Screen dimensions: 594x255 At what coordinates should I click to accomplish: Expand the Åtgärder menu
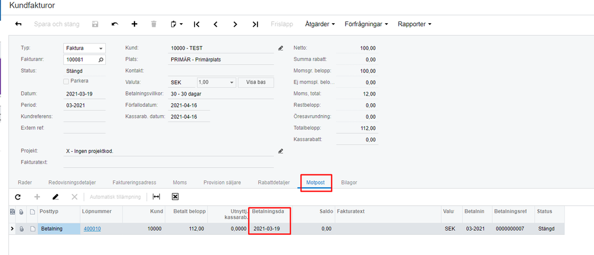320,24
